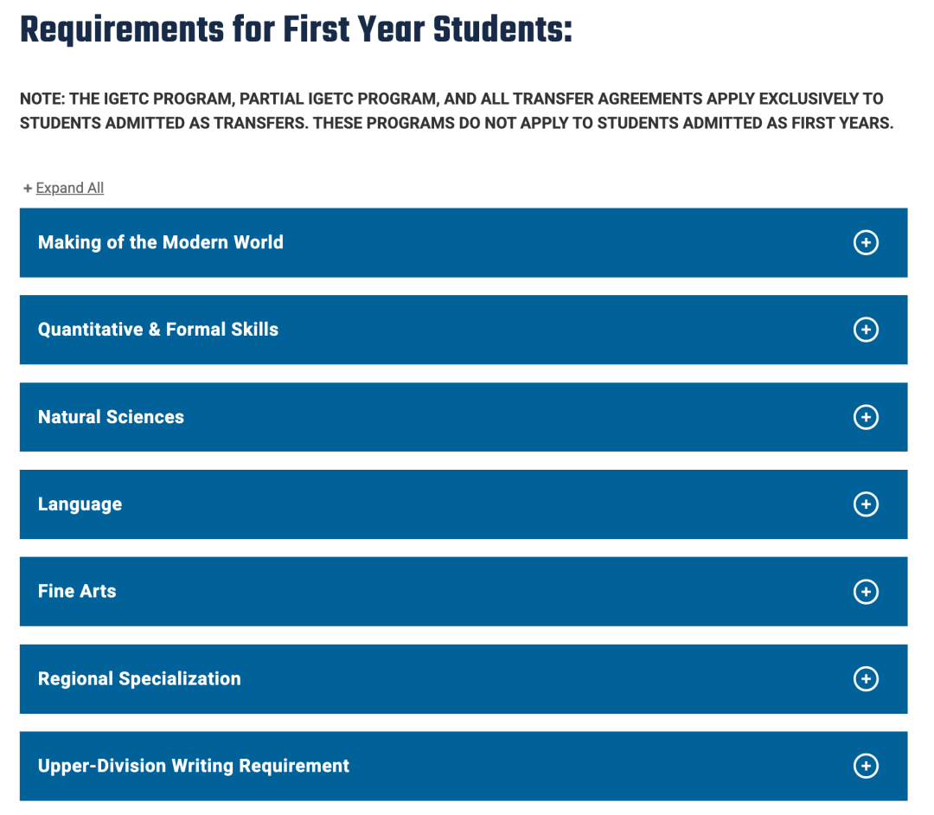Click the plus icon on Making of the Modern World
The width and height of the screenshot is (934, 815).
pos(866,243)
